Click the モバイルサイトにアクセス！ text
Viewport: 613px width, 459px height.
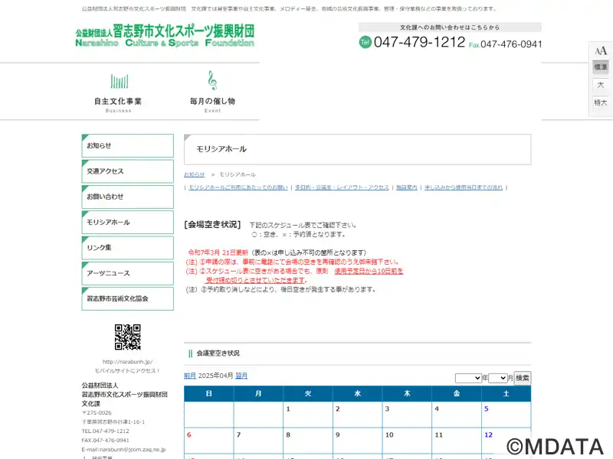127,371
